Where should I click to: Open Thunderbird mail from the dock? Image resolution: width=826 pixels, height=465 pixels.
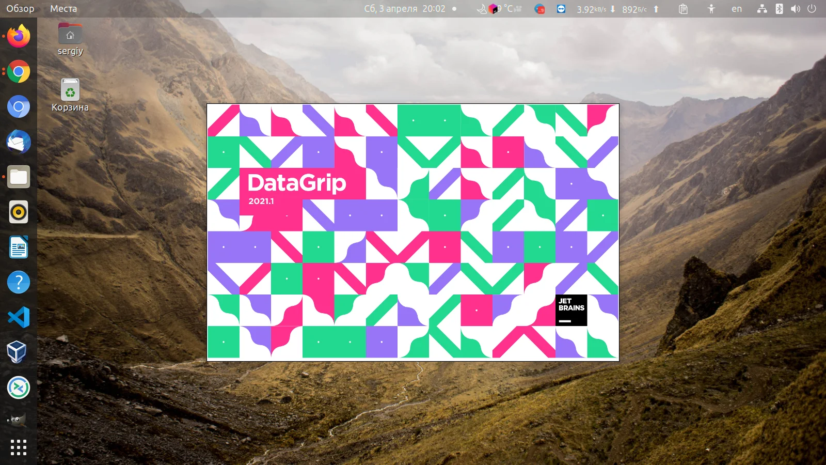click(19, 142)
